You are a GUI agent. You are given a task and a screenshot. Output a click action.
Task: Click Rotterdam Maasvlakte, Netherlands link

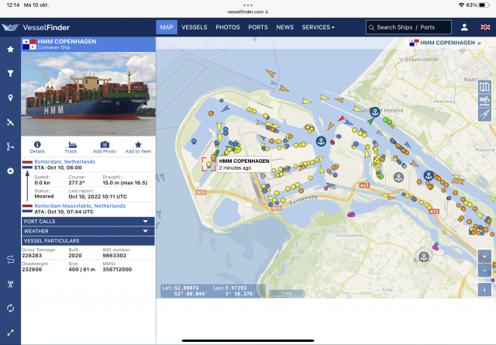pyautogui.click(x=80, y=205)
